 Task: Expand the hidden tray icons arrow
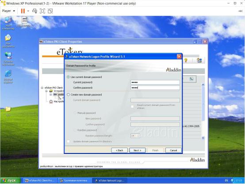232,180
